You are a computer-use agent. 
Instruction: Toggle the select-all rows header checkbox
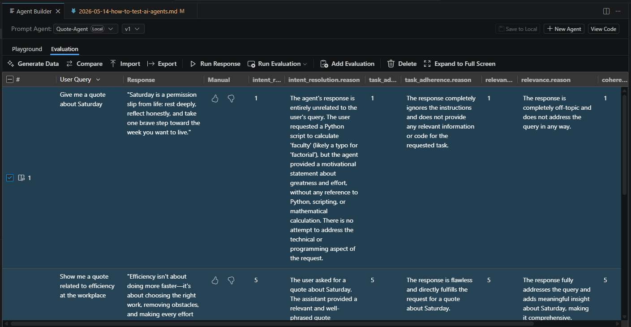click(10, 79)
